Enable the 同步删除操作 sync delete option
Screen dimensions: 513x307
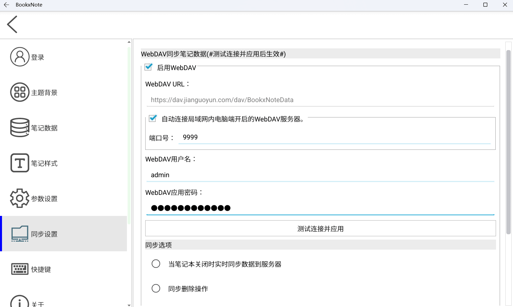click(x=156, y=288)
